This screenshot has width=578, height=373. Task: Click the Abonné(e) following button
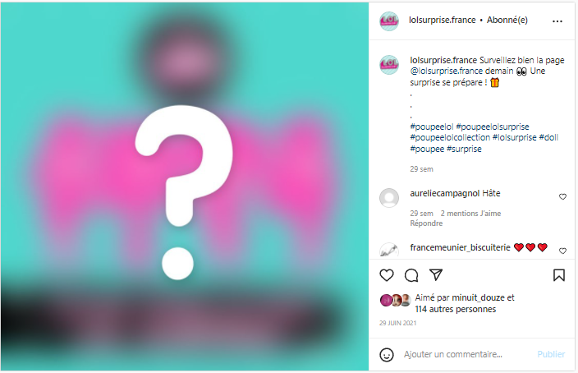[507, 20]
